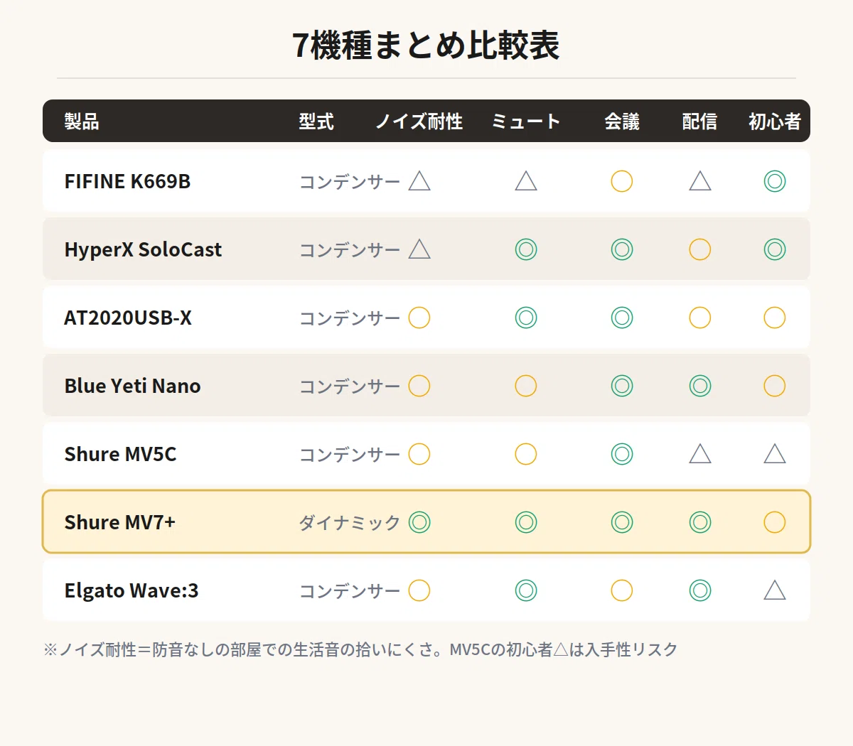This screenshot has height=746, width=853.
Task: Click the double-circle mute icon for HyperX SoloCast
Action: (x=526, y=249)
